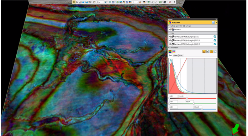
Task: Click the histogram plot in the mixer panel
Action: (x=192, y=76)
